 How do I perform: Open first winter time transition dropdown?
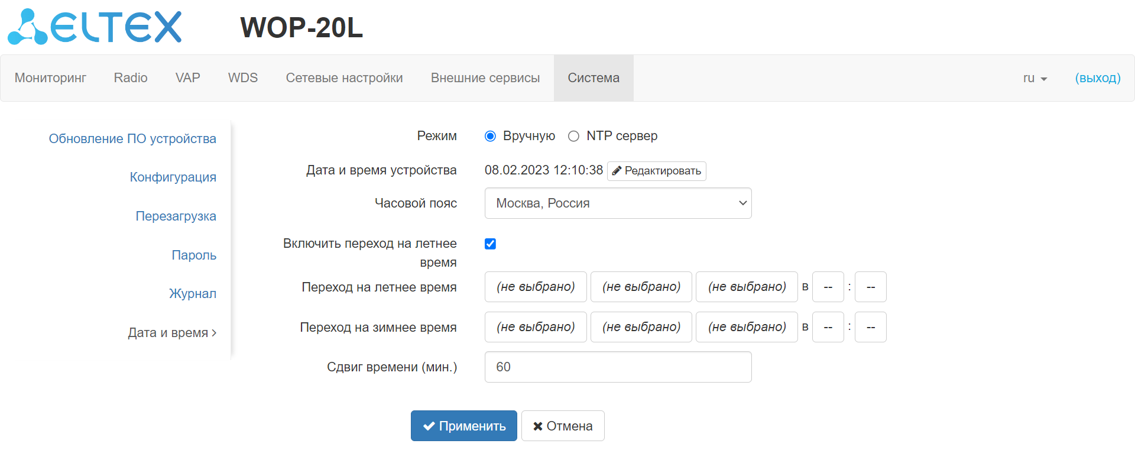tap(536, 327)
